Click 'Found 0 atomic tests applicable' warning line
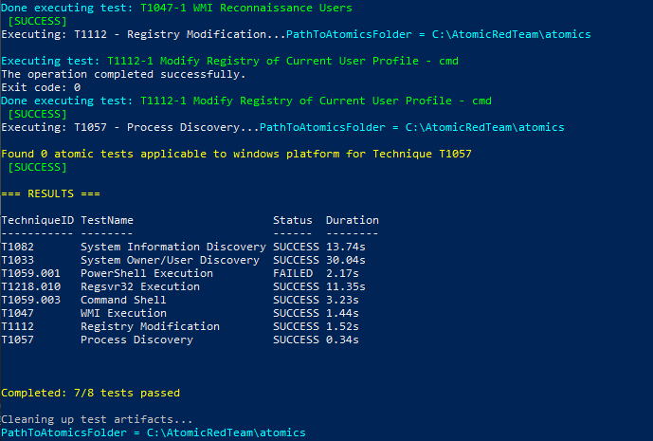Viewport: 653px width, 441px height. [x=236, y=154]
